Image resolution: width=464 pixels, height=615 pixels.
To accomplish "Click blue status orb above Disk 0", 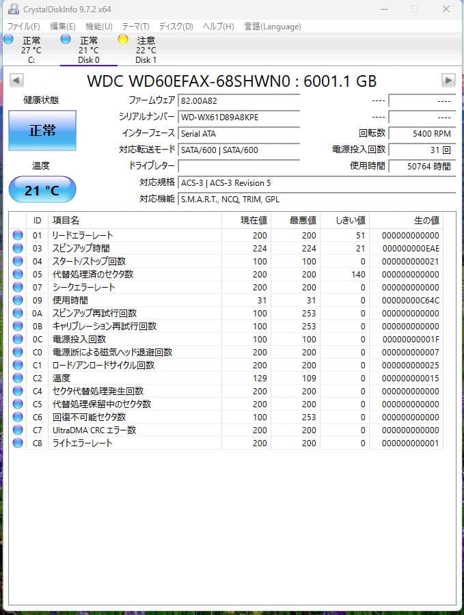I will tap(66, 39).
